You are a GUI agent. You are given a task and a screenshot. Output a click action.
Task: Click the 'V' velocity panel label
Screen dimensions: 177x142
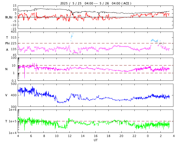[6, 95]
